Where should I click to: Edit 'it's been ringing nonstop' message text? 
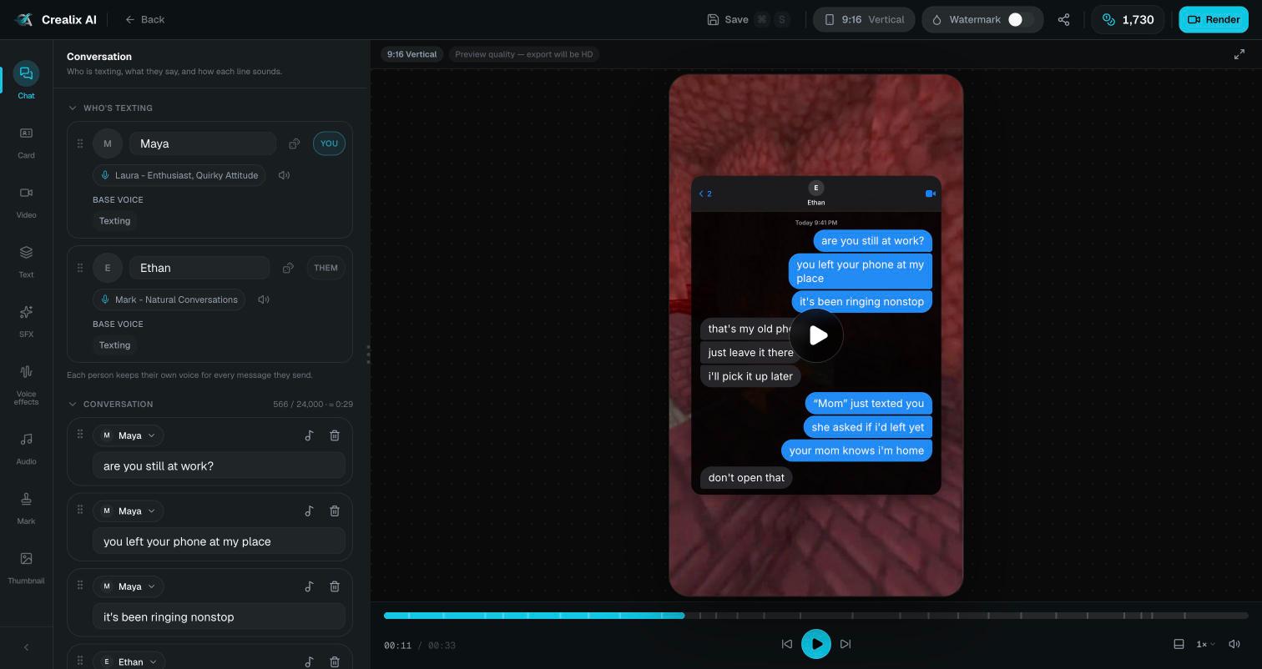coord(219,616)
